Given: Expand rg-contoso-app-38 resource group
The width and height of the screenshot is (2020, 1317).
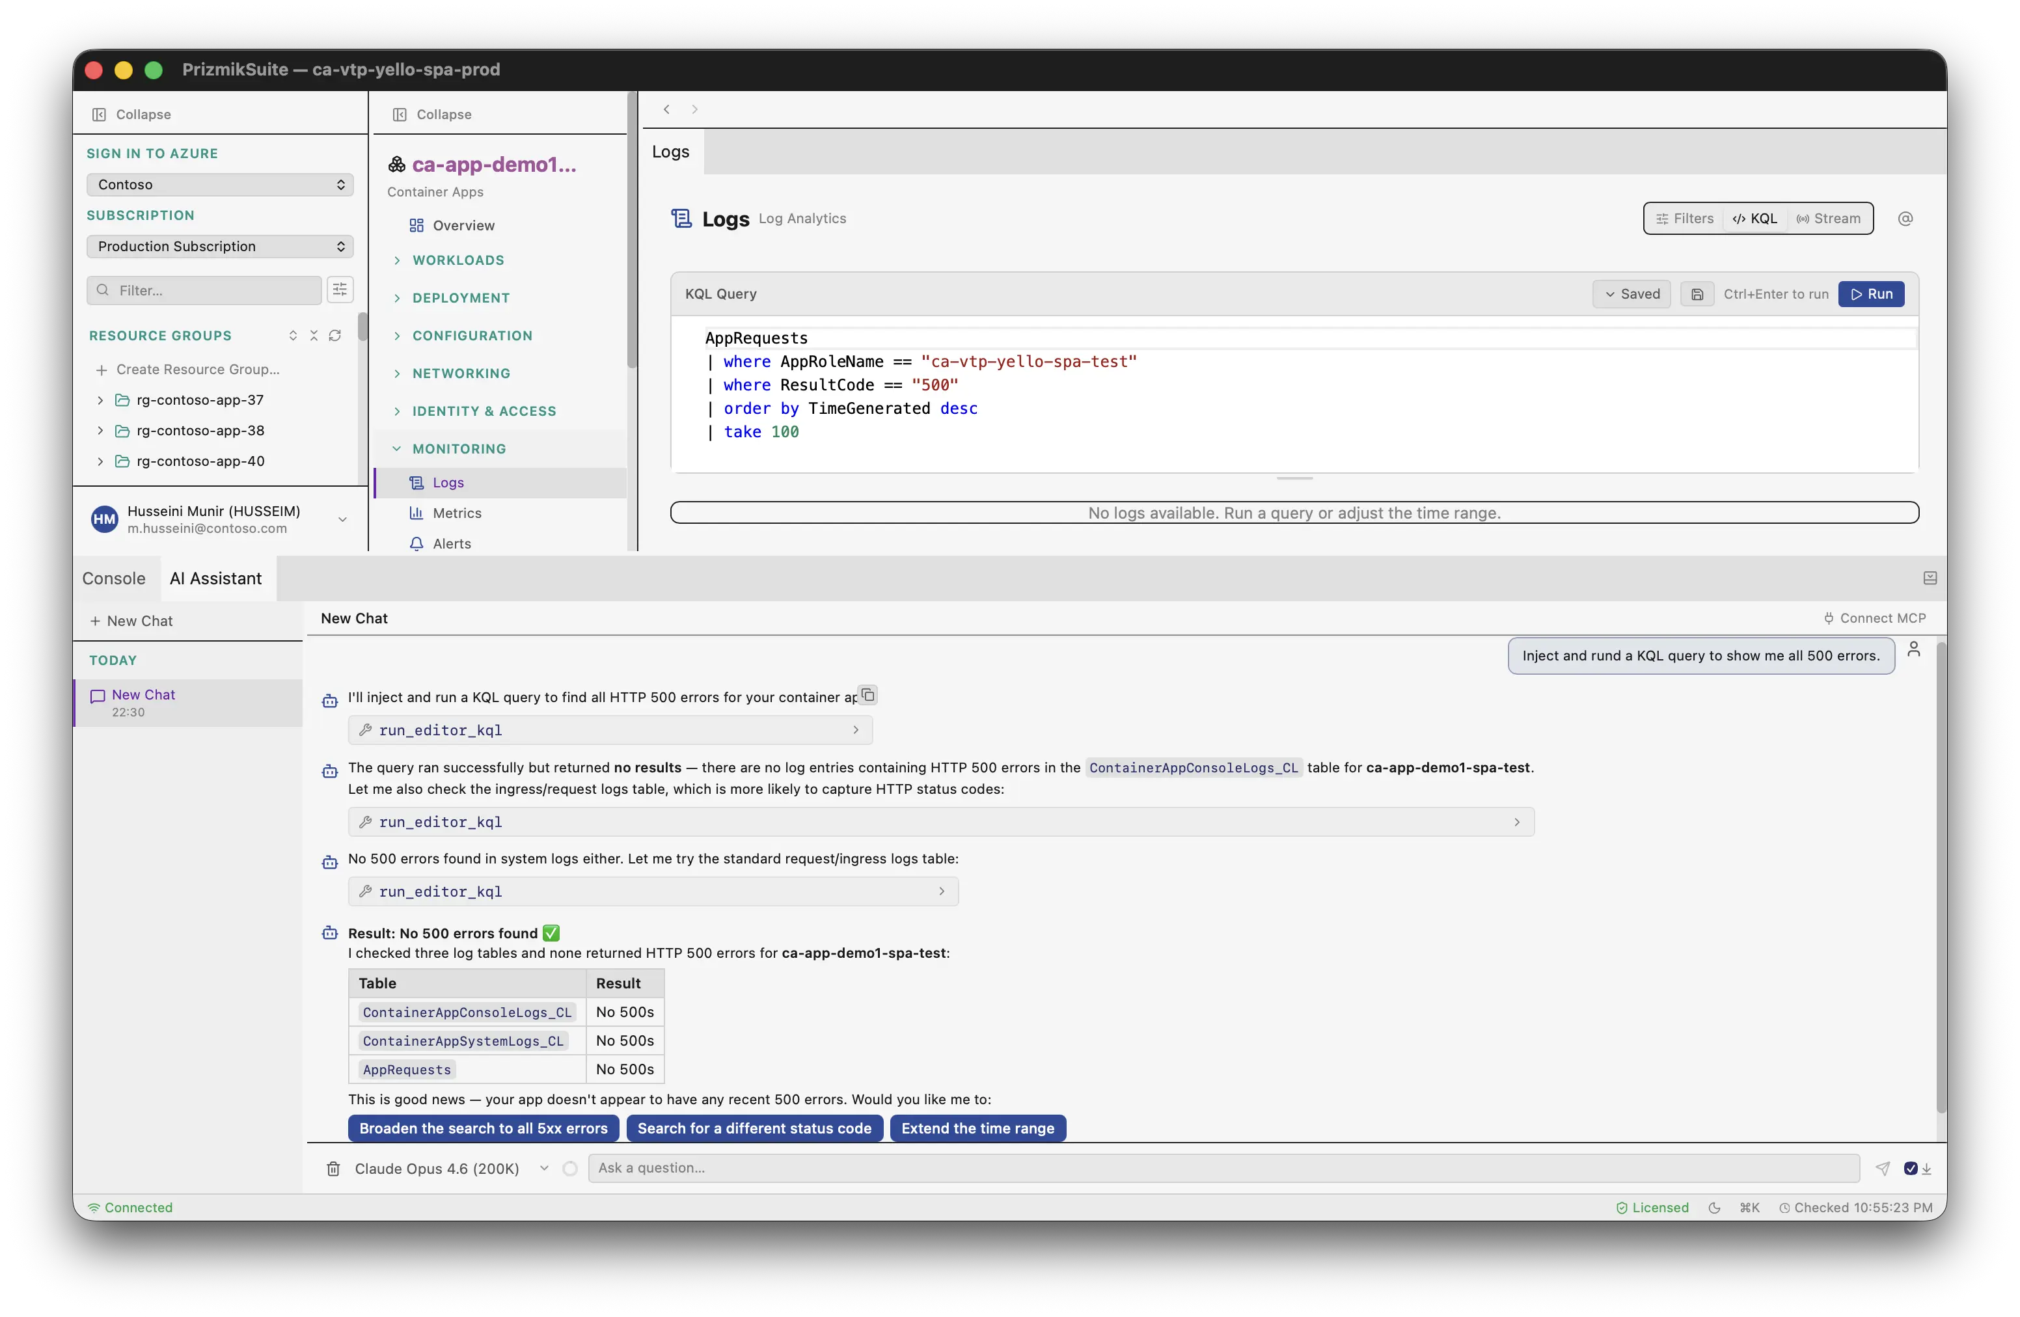Looking at the screenshot, I should click(100, 430).
